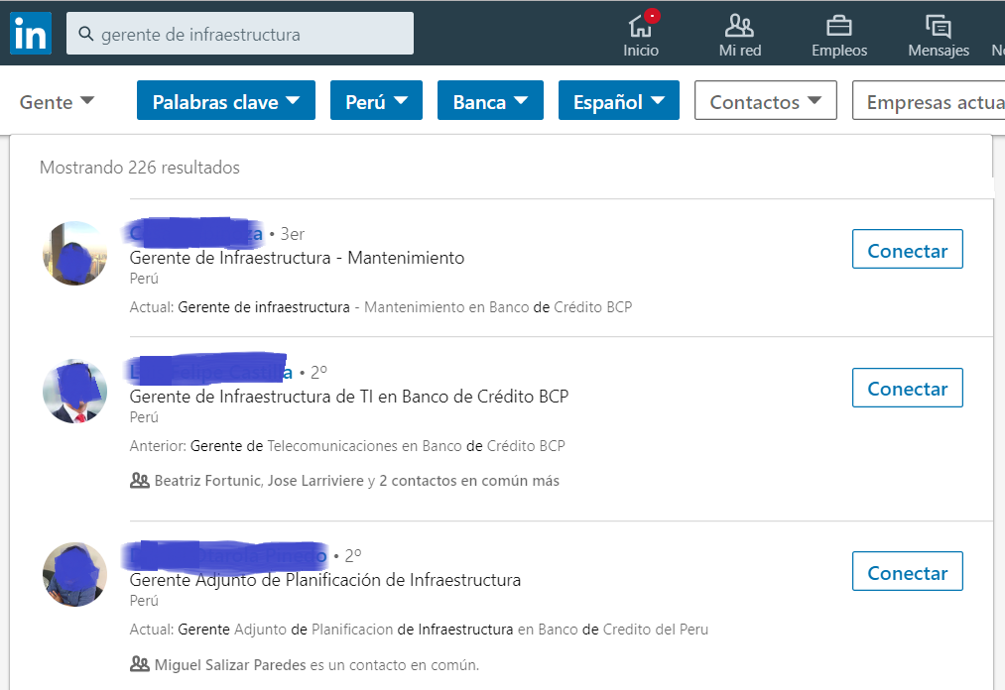
Task: Go to Empleos briefcase icon
Action: coord(839,27)
